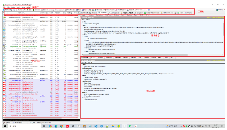
Task: Collapse the Cookie node in request headers
Action: [83, 37]
